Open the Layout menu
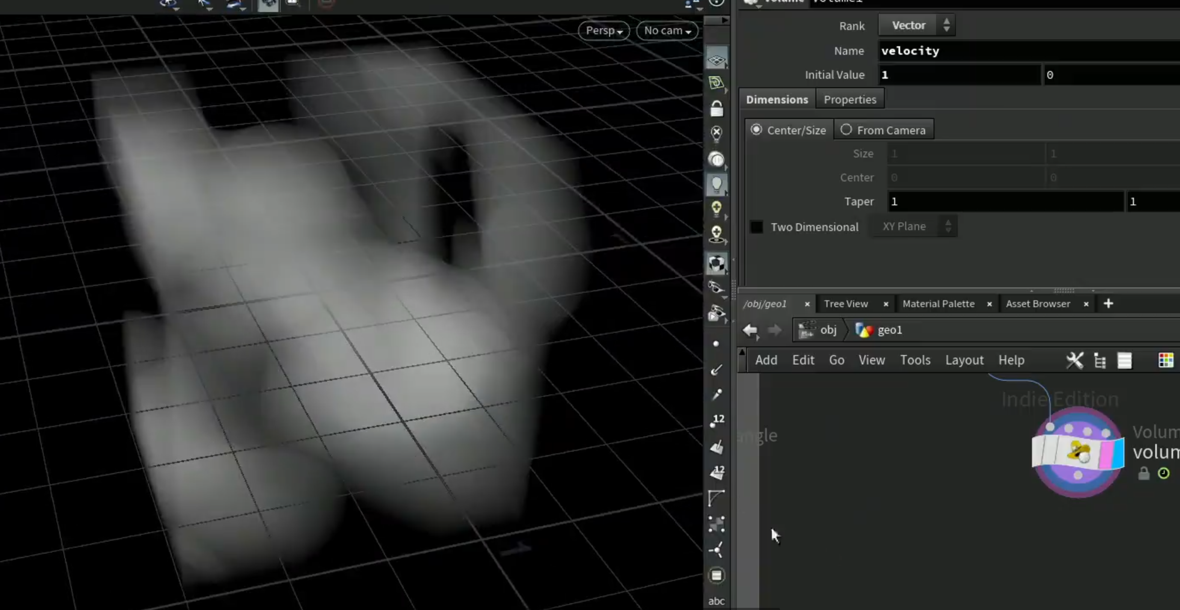The width and height of the screenshot is (1180, 610). (x=964, y=361)
